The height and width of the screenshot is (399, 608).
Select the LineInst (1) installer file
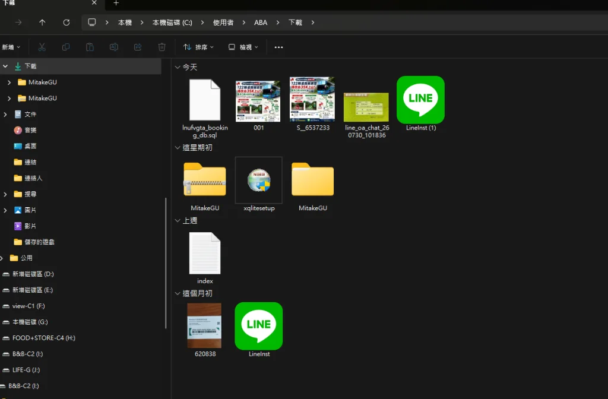[x=421, y=104]
